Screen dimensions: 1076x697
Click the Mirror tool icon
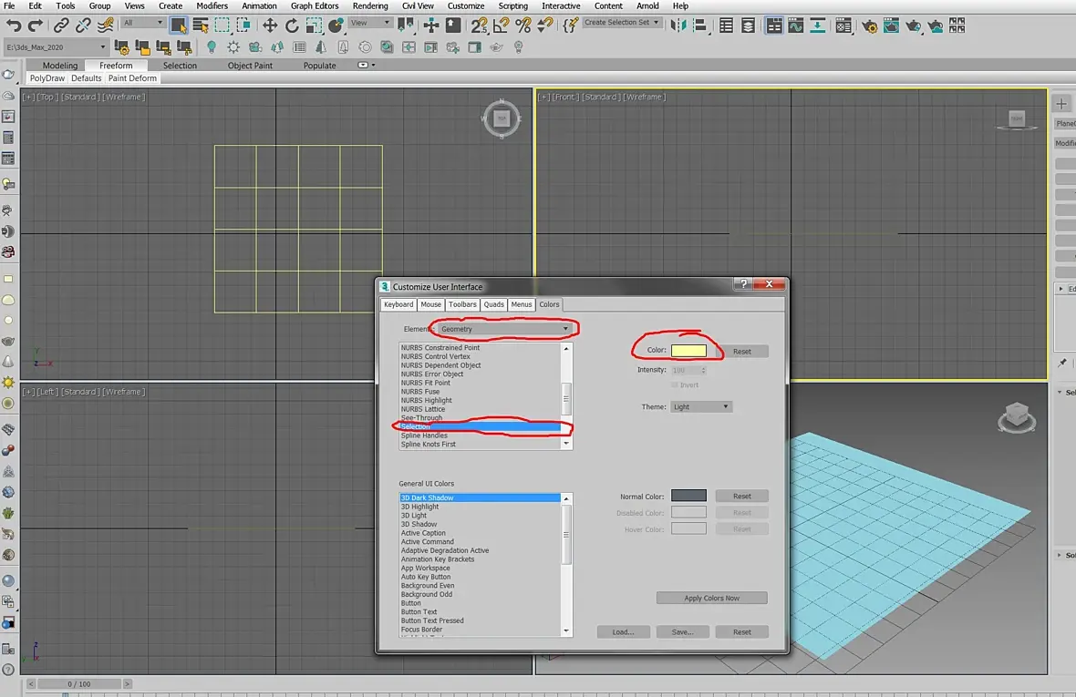(x=678, y=26)
